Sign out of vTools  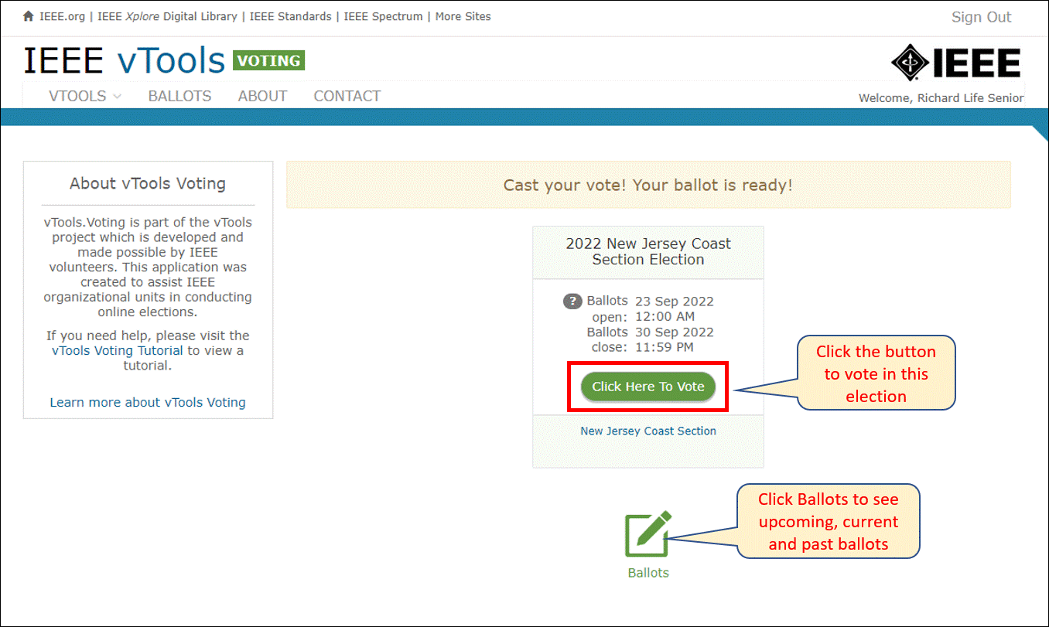(981, 17)
